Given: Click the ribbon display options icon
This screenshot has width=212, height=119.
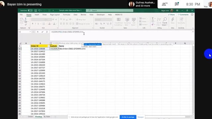Looking at the screenshot, I should [x=177, y=10].
